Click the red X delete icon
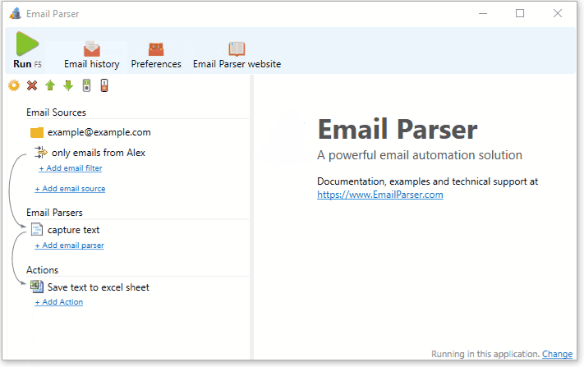584x367 pixels. coord(32,85)
